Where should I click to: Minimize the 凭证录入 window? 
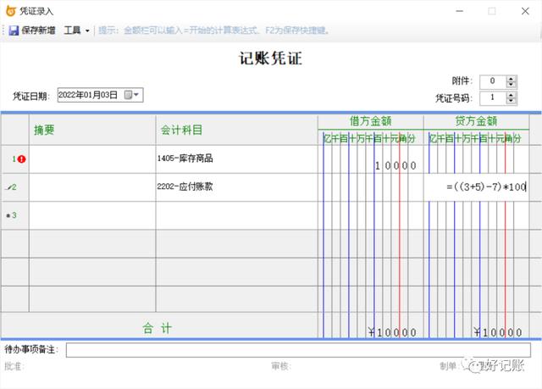click(459, 11)
